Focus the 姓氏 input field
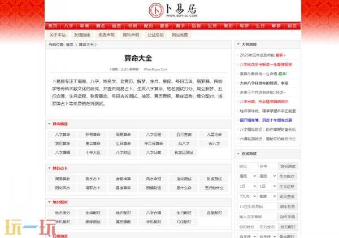339x238 pixels. click(247, 166)
